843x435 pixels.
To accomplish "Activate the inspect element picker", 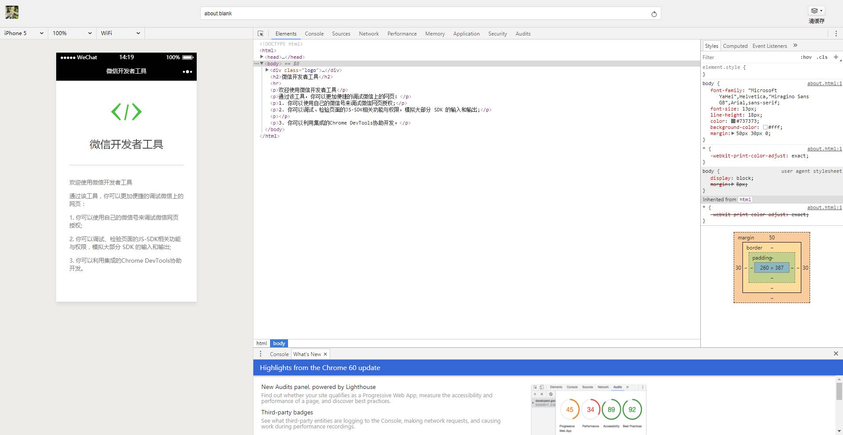I will coord(260,34).
